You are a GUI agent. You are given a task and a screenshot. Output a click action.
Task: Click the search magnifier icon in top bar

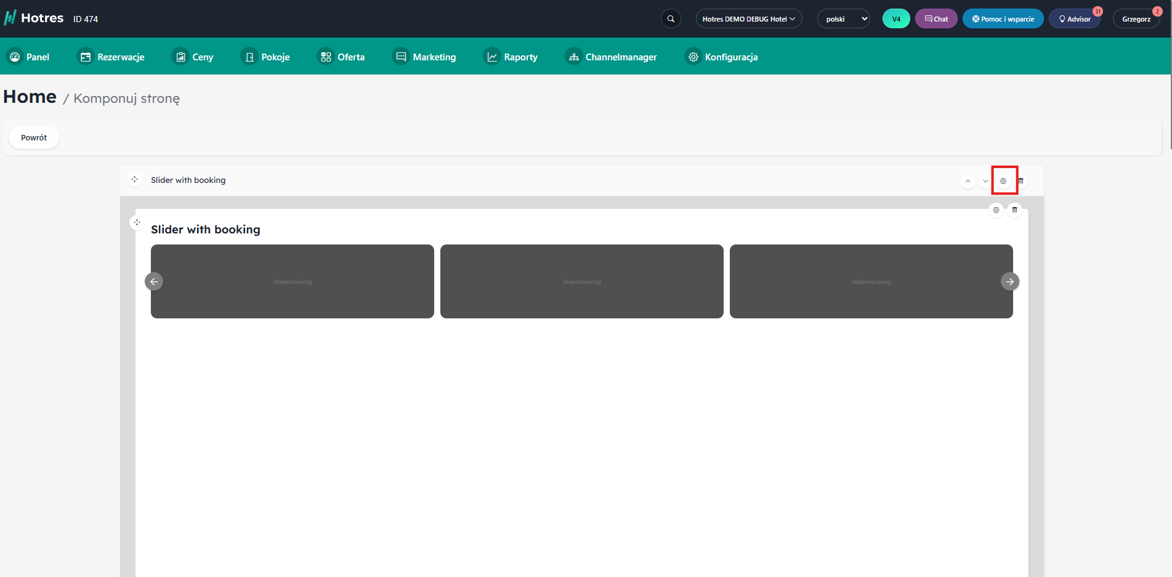671,19
